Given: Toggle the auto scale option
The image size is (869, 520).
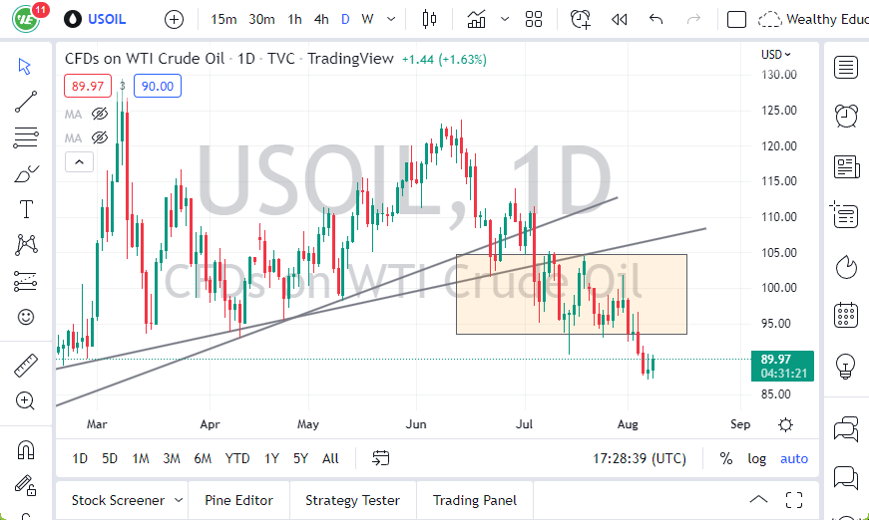Looking at the screenshot, I should (794, 458).
